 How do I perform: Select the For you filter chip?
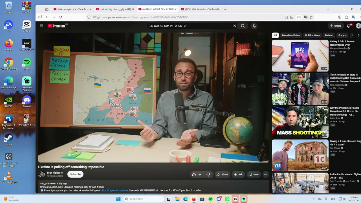click(342, 35)
